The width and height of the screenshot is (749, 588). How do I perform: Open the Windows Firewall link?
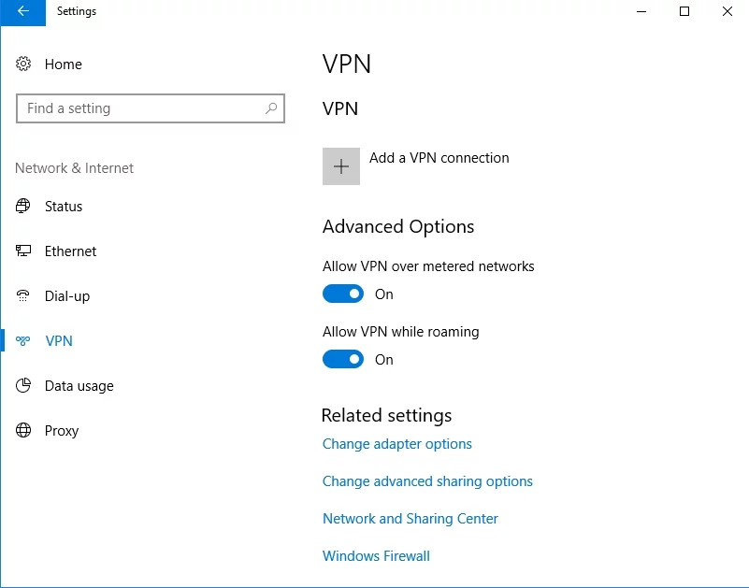click(x=376, y=556)
